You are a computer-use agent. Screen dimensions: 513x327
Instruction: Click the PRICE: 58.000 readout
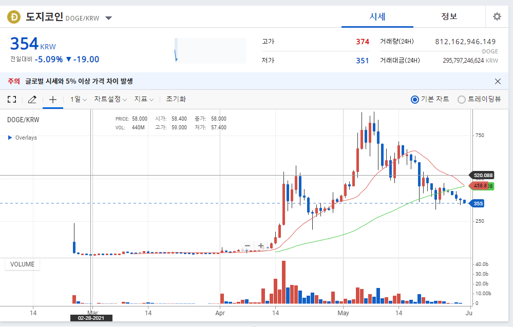(131, 119)
